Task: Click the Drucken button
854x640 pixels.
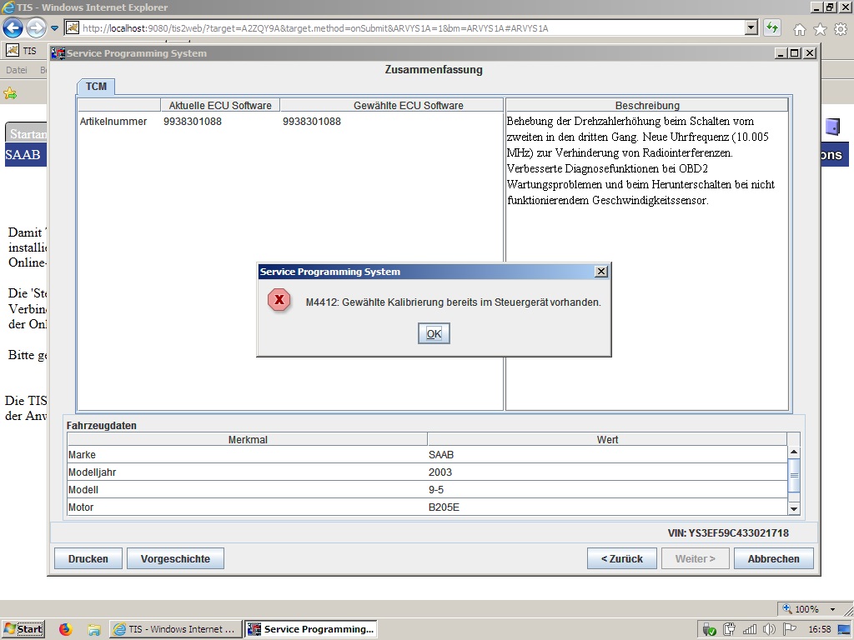Action: tap(88, 558)
